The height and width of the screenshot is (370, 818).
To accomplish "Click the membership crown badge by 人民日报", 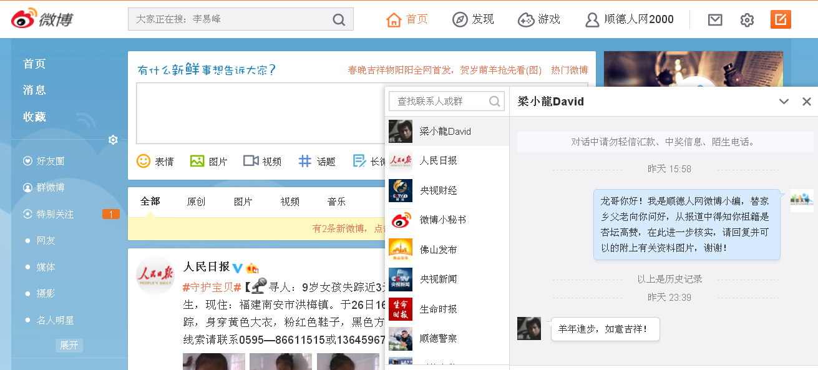I will point(252,267).
